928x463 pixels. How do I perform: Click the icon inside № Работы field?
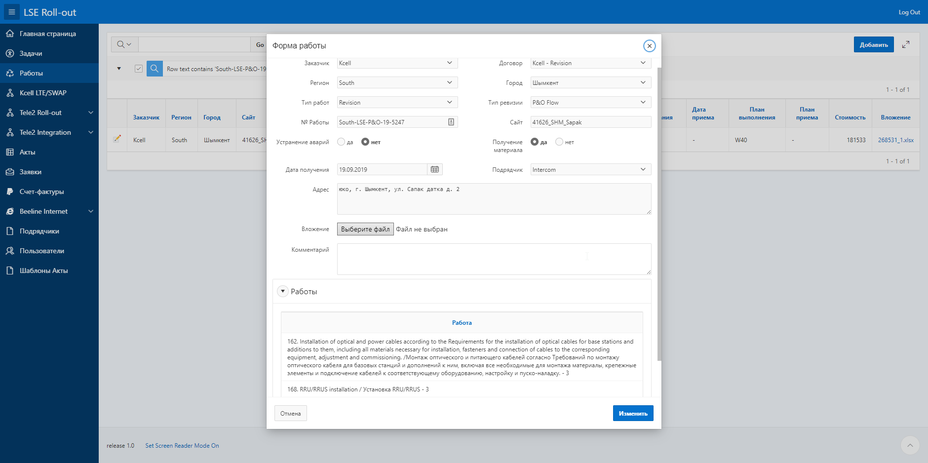click(x=451, y=122)
